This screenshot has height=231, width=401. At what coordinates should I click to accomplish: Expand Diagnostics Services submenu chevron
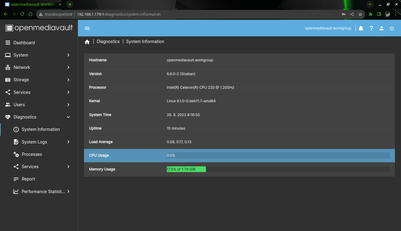tap(68, 167)
